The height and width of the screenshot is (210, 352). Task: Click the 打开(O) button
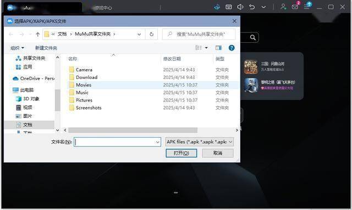pos(182,153)
